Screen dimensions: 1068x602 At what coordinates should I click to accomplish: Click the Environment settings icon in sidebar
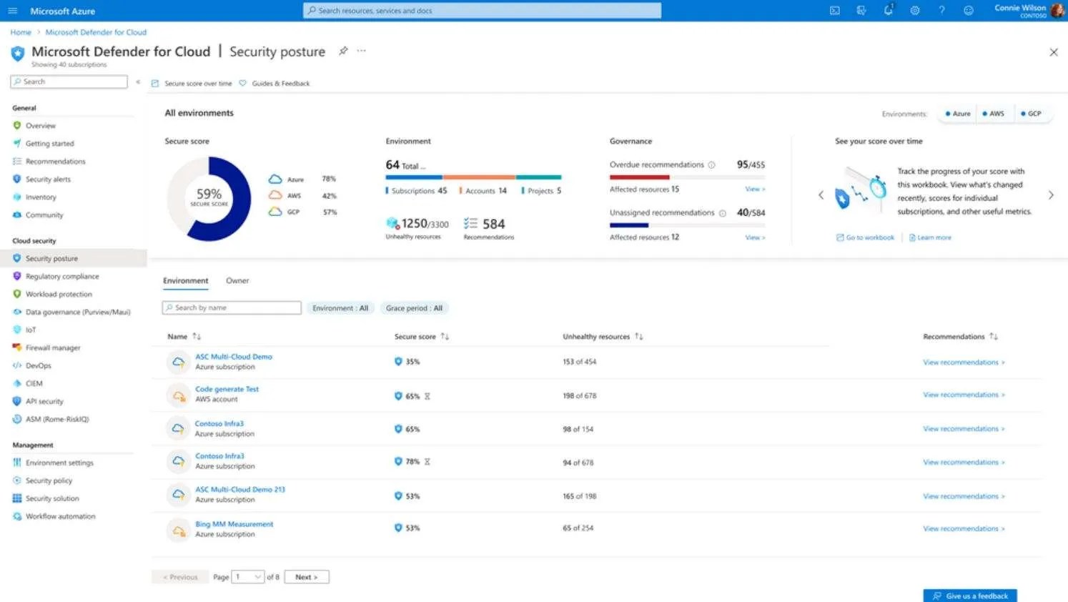pos(17,463)
